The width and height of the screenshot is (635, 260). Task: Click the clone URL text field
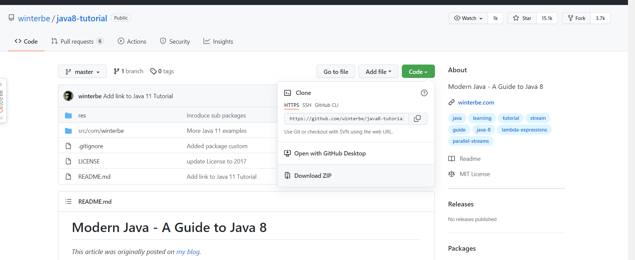(346, 119)
